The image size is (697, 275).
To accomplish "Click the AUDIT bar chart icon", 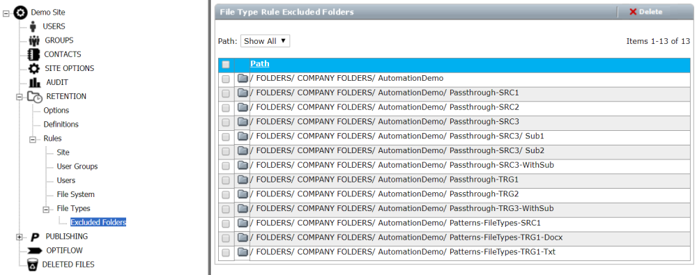I will (35, 83).
